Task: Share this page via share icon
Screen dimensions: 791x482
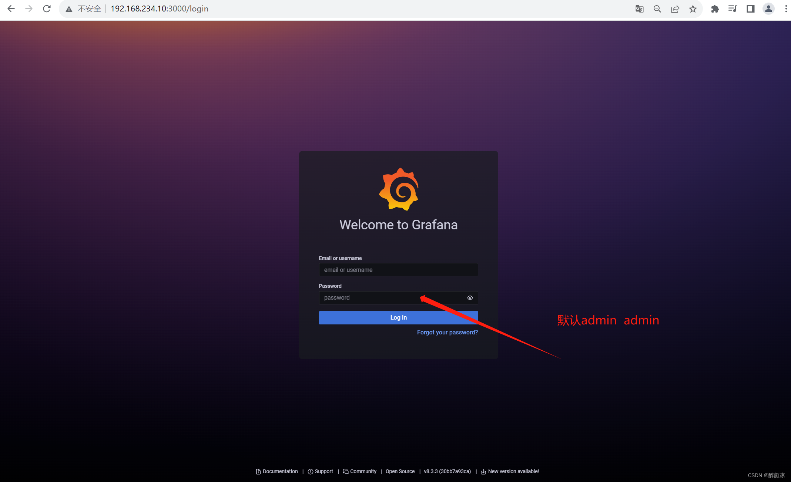Action: (x=675, y=9)
